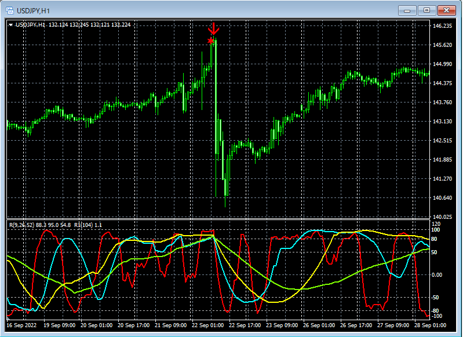Screen dimensions: 463x337
Task: Click the 100 level on indicator scale
Action: coord(436,230)
